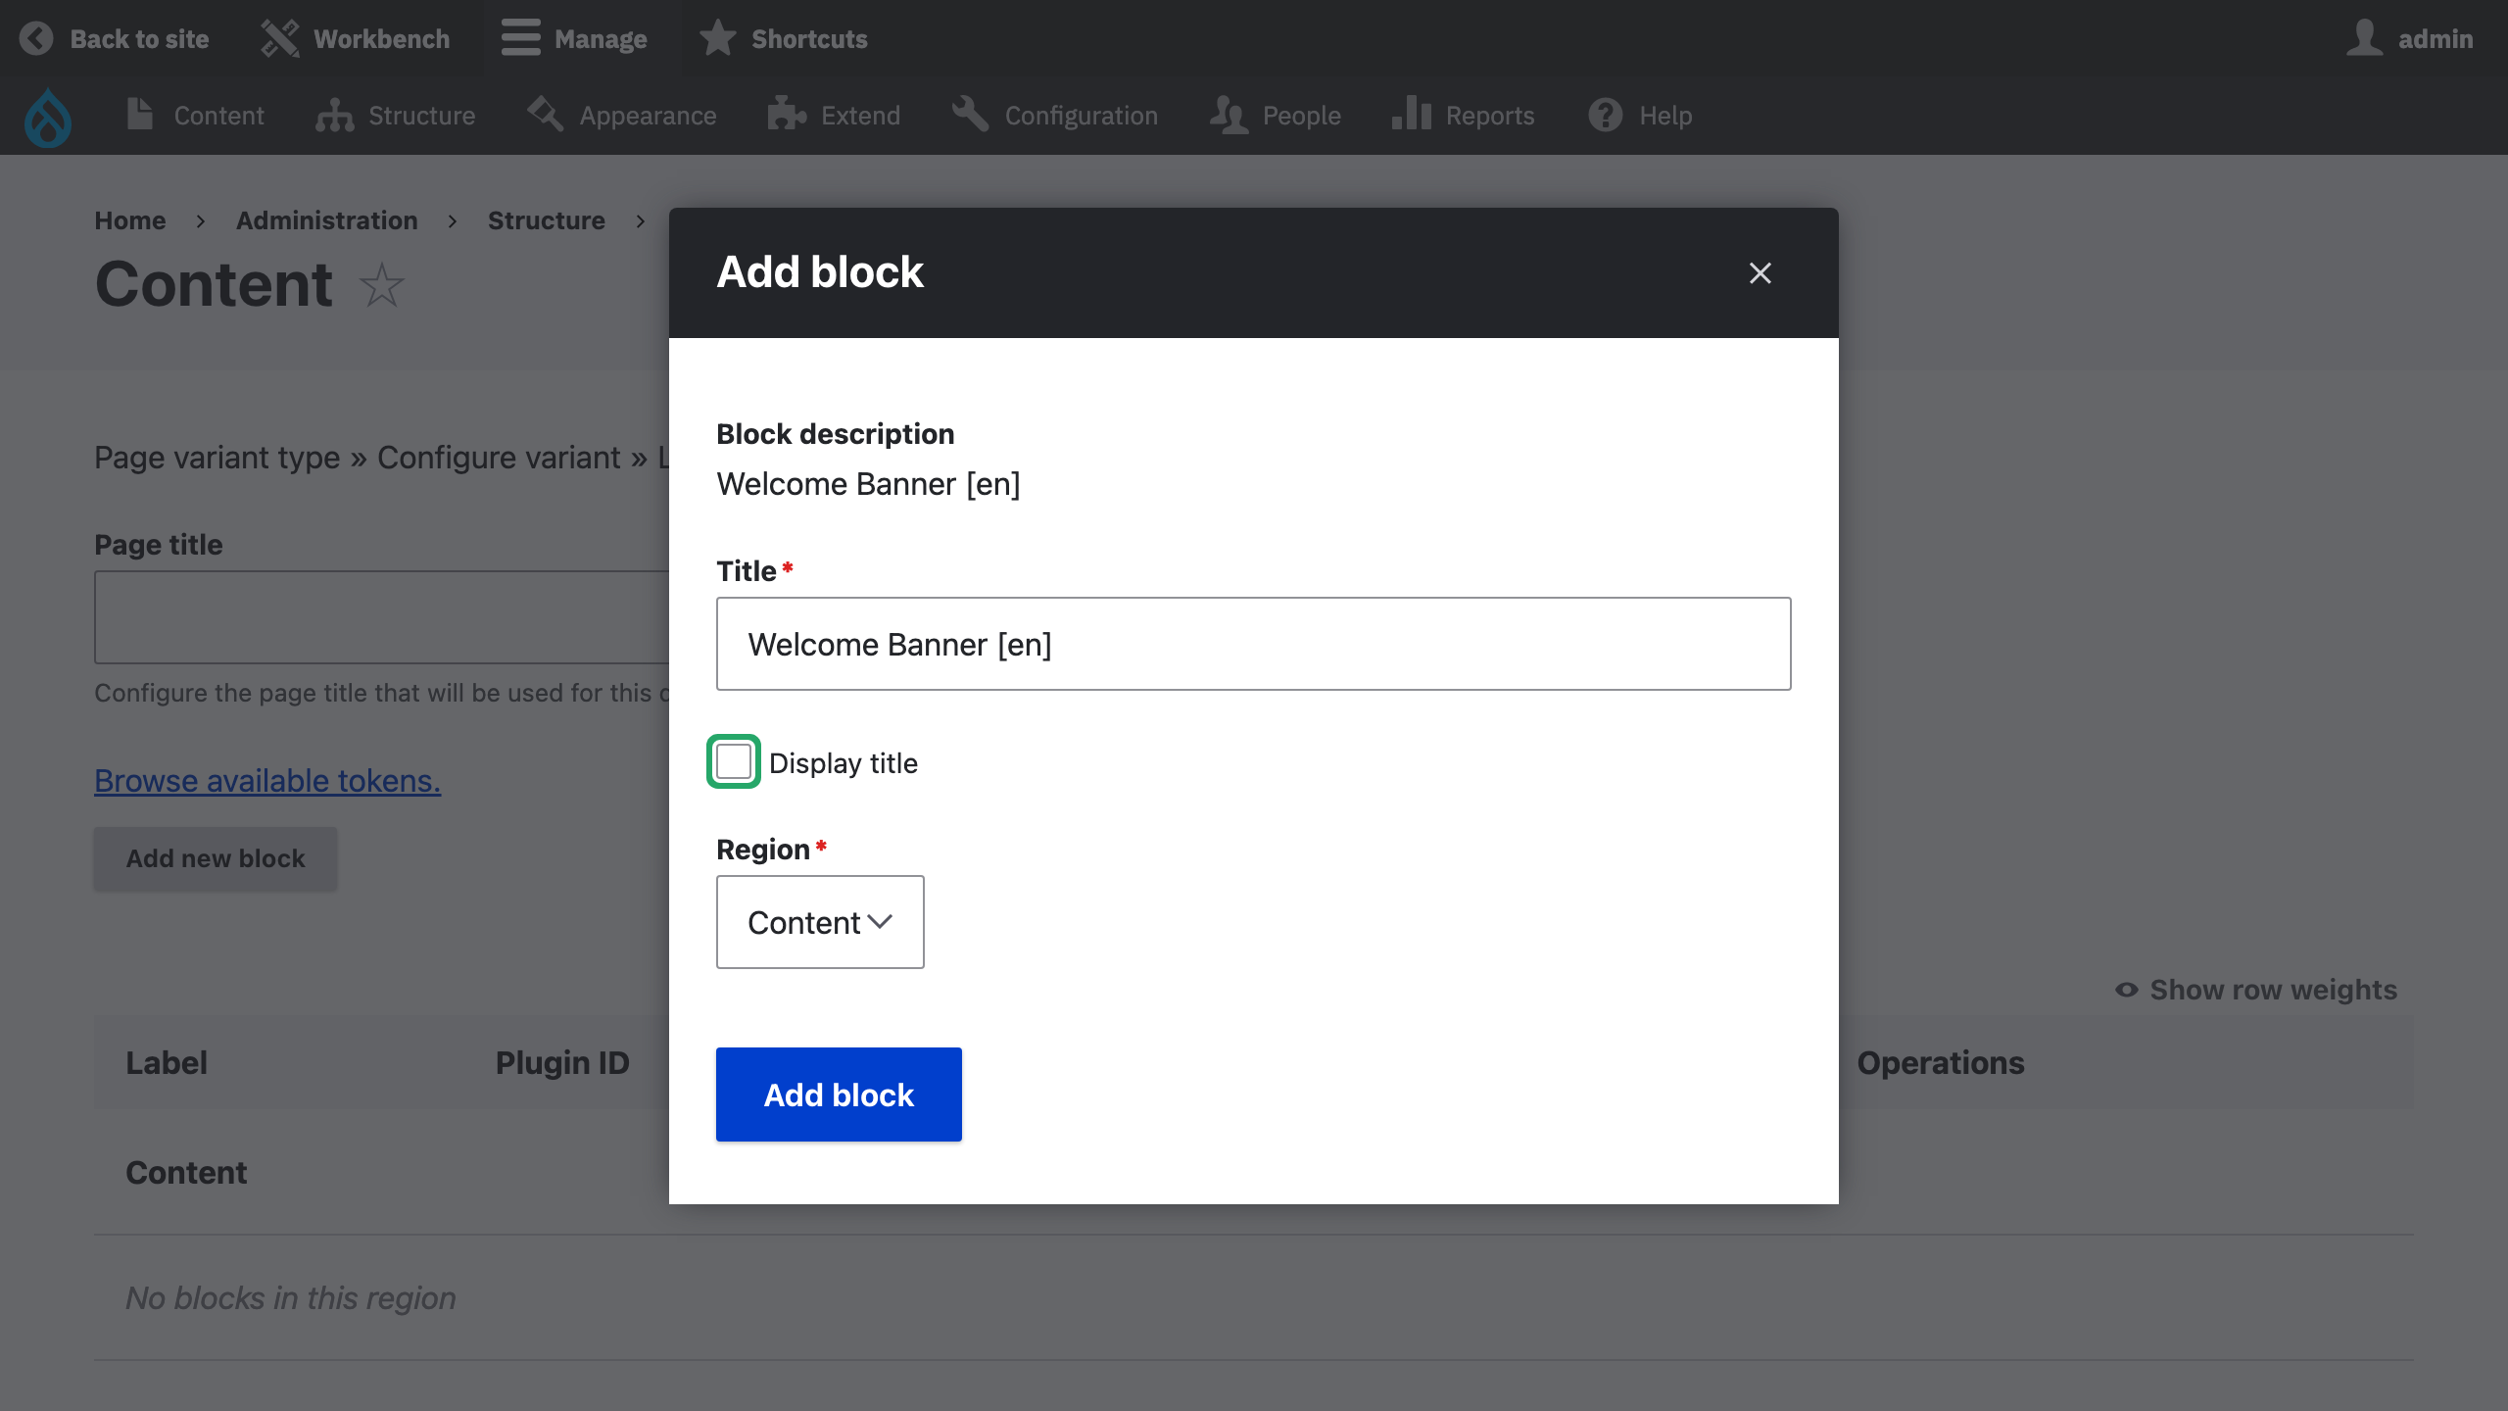Image resolution: width=2508 pixels, height=1411 pixels.
Task: Click the Help question-mark icon
Action: pos(1603,115)
